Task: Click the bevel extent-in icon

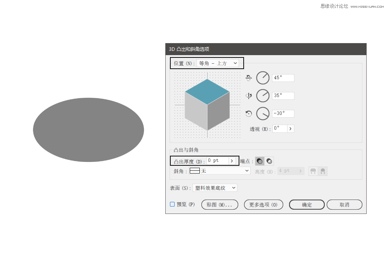Action: (322, 171)
